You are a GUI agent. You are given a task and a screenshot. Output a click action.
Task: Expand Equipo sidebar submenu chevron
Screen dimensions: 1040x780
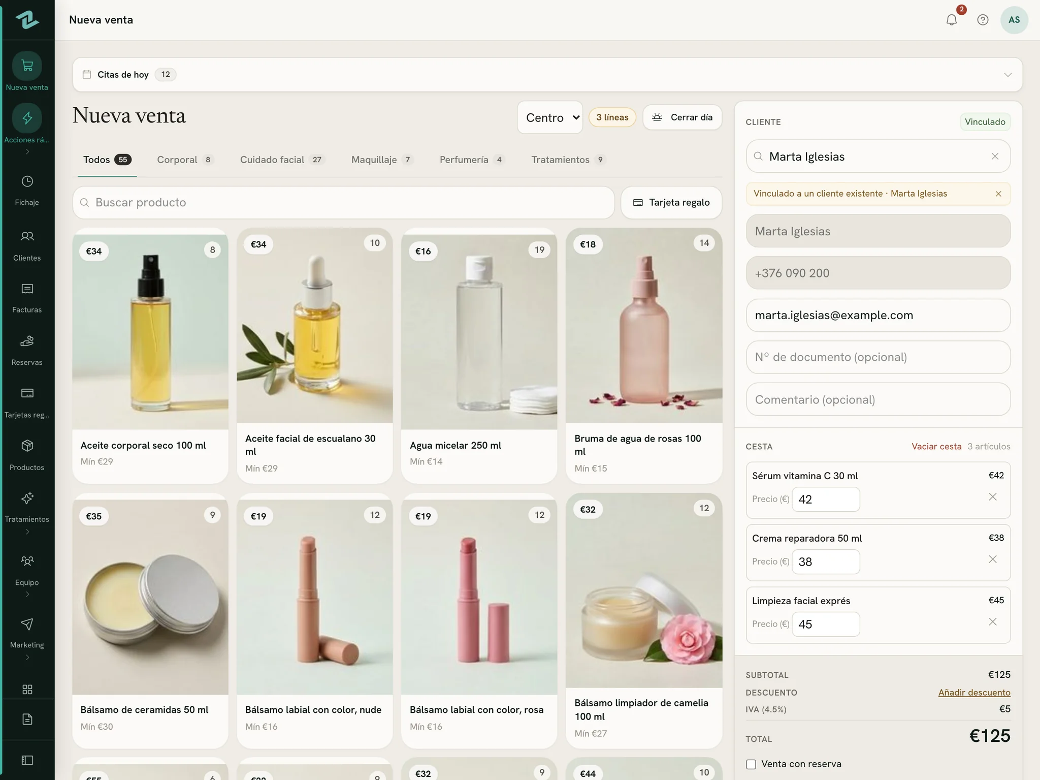(x=27, y=595)
